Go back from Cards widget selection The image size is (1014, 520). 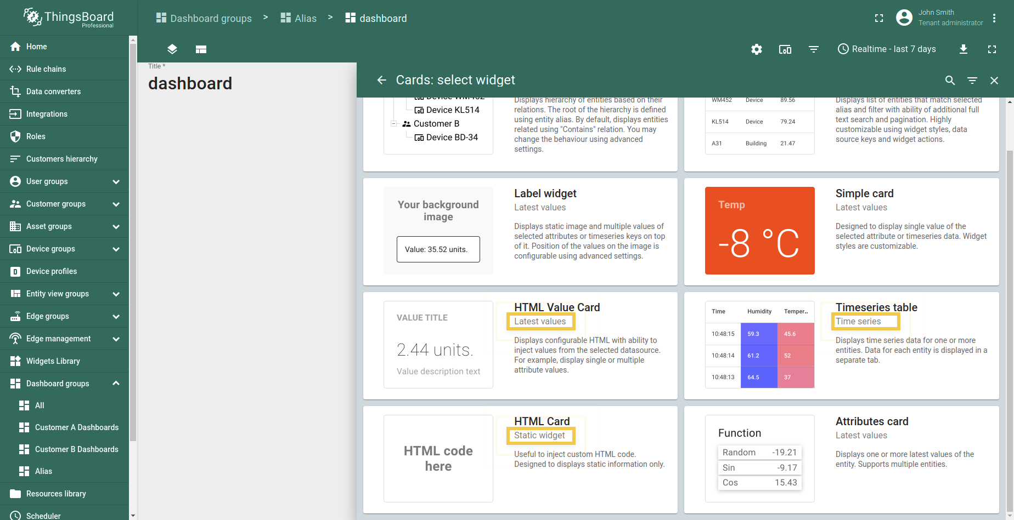[382, 80]
